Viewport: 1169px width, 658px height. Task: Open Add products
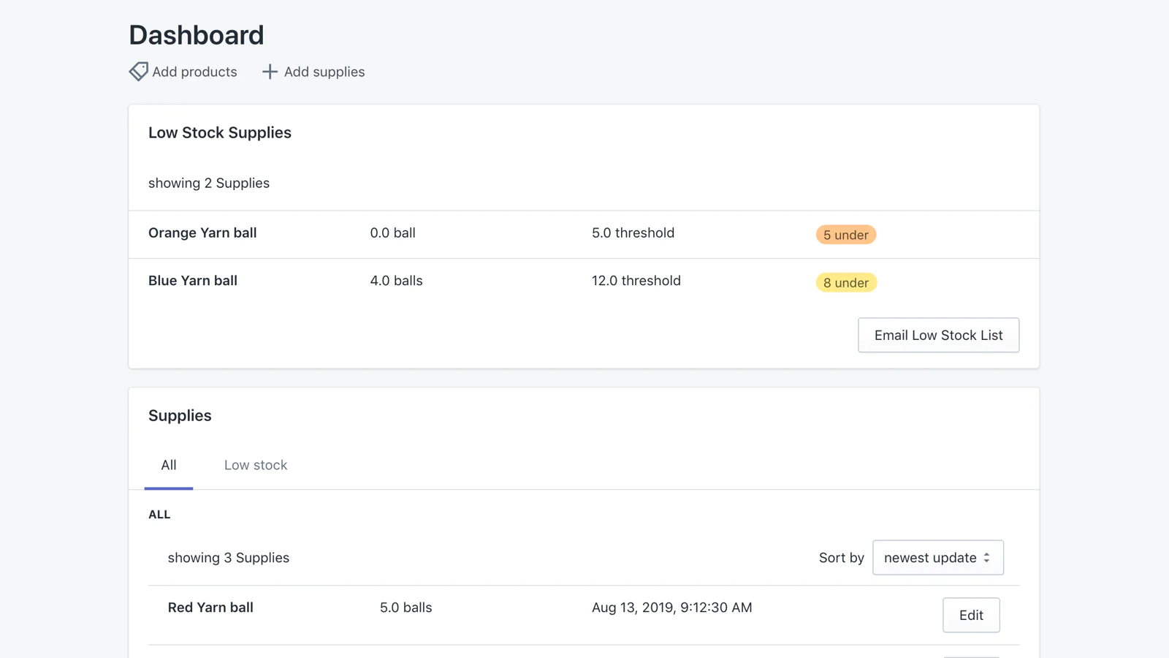(194, 72)
